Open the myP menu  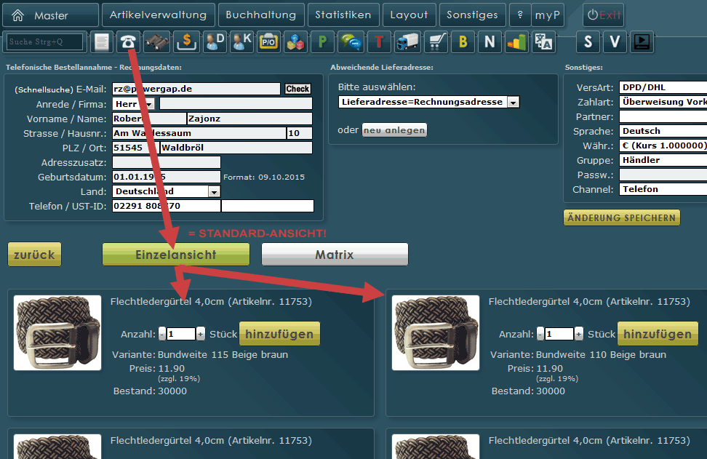548,15
